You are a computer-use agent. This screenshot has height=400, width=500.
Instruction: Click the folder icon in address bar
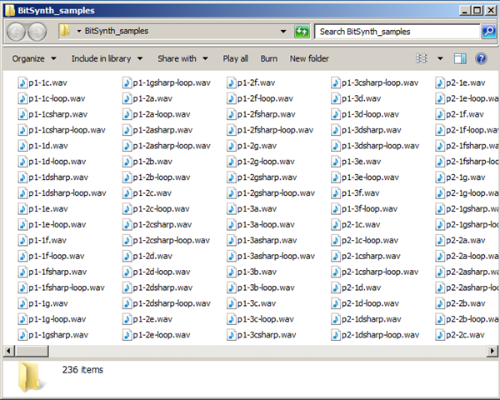pos(65,31)
